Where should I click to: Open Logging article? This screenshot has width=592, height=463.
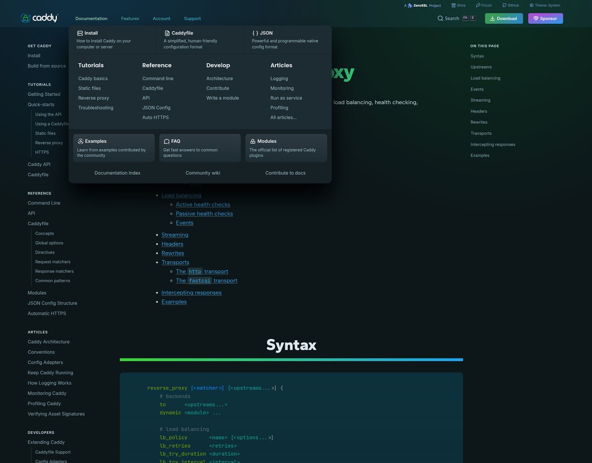pos(279,78)
